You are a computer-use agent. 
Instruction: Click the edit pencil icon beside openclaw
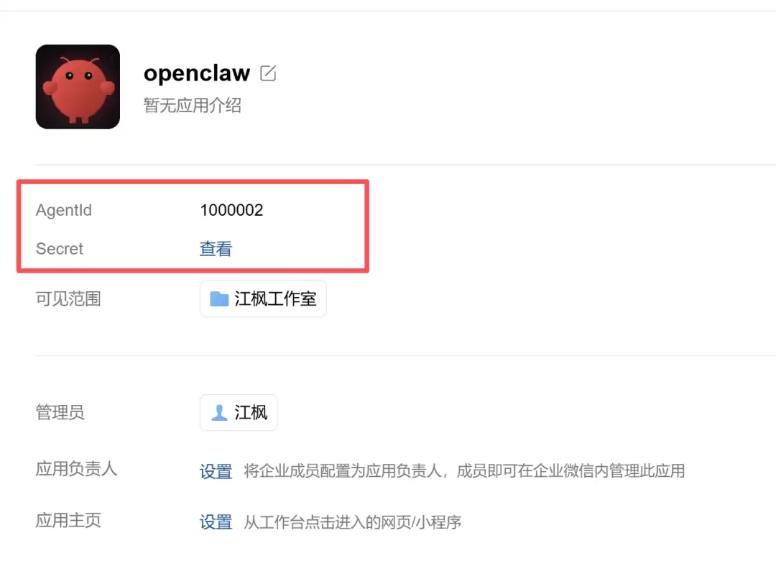(x=268, y=73)
